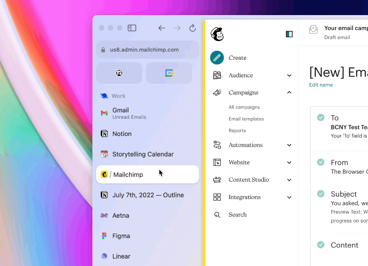
Task: Open the Storytelling Calendar tab
Action: pos(148,154)
